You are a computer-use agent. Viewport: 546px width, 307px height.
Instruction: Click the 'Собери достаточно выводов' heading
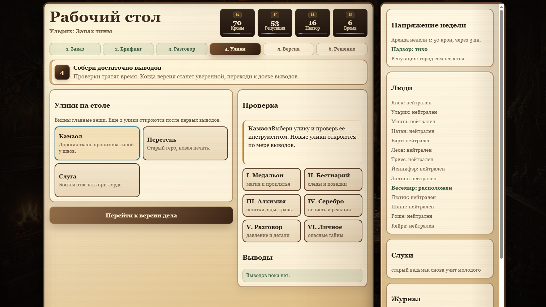tap(117, 68)
